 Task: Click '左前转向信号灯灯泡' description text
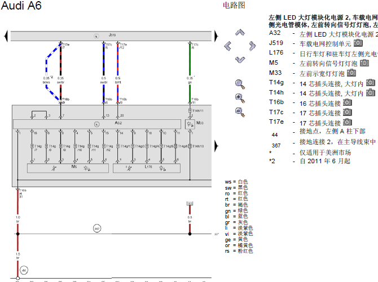328,64
